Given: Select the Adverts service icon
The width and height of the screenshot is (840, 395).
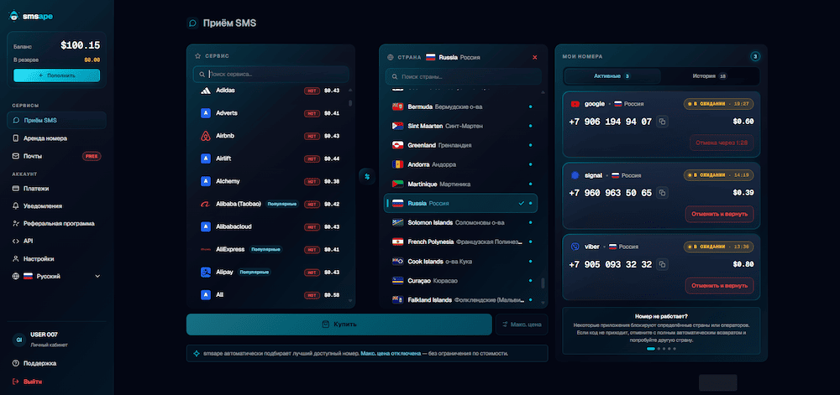Looking at the screenshot, I should [x=205, y=113].
